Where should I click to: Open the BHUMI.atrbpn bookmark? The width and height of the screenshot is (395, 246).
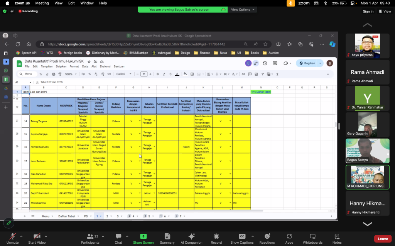coord(136,53)
